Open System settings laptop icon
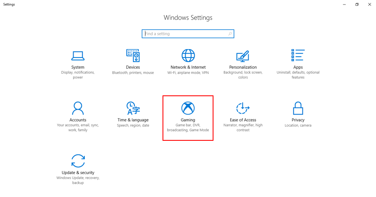Viewport: 376px width, 197px height. [78, 56]
